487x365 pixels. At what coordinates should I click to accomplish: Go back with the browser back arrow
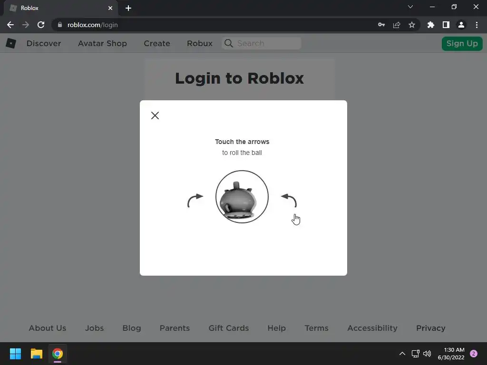pos(10,25)
